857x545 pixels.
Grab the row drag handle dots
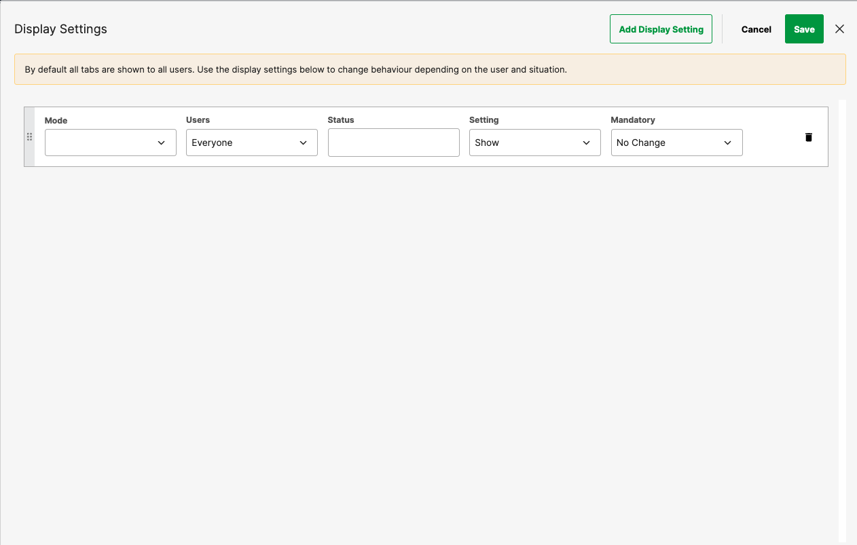pyautogui.click(x=29, y=136)
